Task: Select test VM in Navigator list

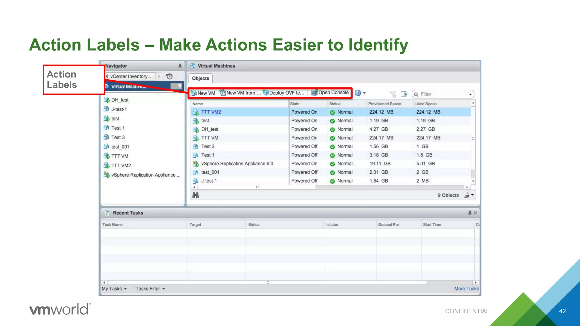Action: coord(115,119)
